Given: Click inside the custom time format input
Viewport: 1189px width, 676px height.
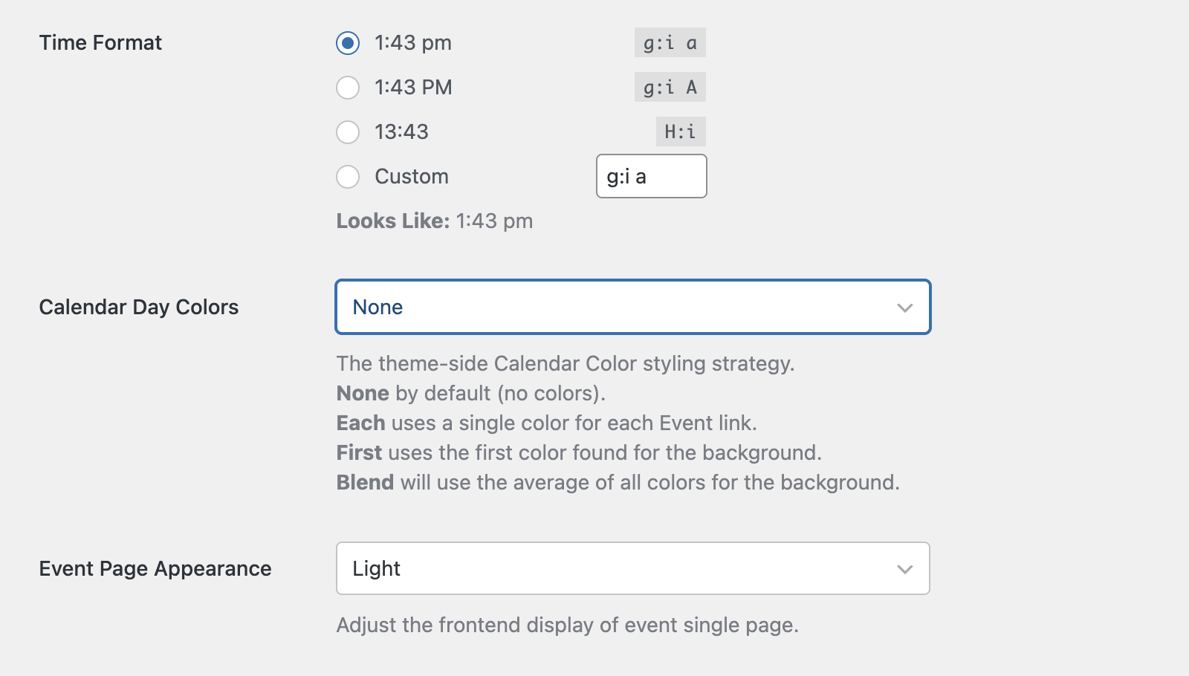Looking at the screenshot, I should tap(650, 176).
